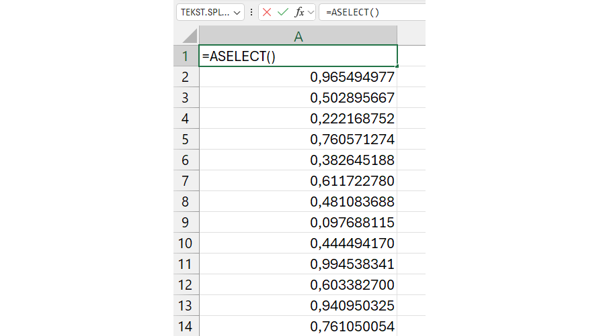Cancel formula entry with the red X

click(x=267, y=12)
